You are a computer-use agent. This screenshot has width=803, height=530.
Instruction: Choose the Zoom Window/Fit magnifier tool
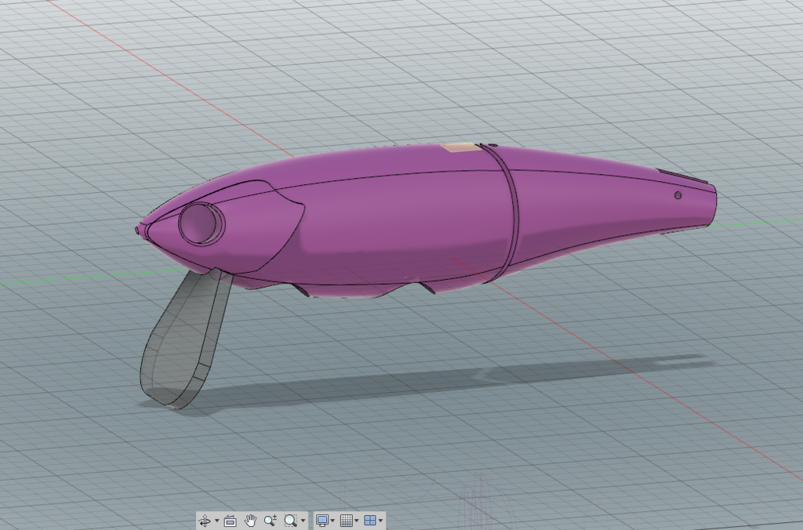290,521
